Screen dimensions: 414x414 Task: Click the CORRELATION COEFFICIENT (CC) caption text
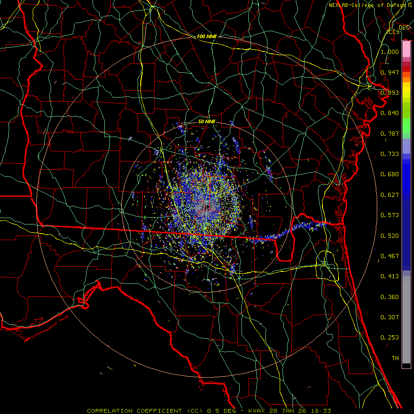click(x=145, y=411)
